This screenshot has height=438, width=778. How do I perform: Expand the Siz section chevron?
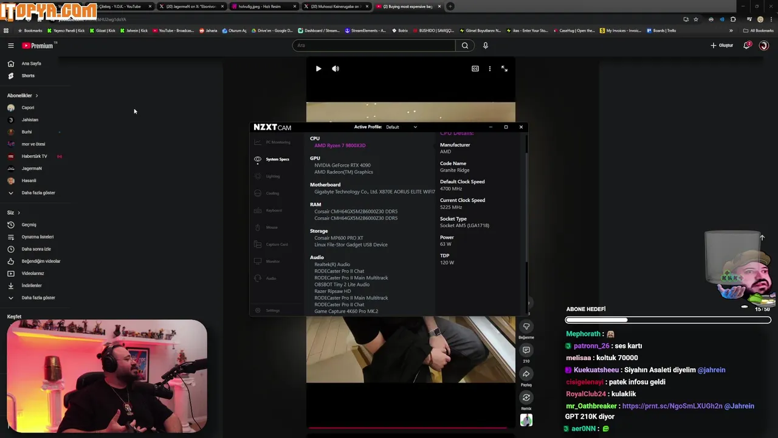tap(19, 213)
